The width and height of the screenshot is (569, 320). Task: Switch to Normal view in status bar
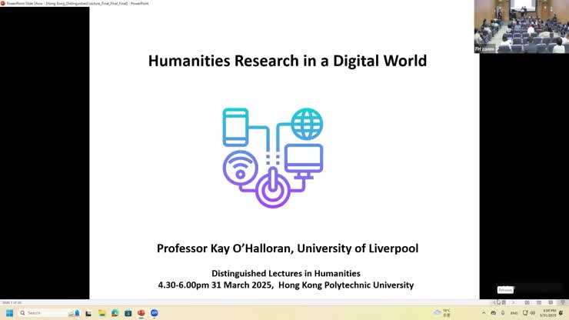(x=527, y=302)
